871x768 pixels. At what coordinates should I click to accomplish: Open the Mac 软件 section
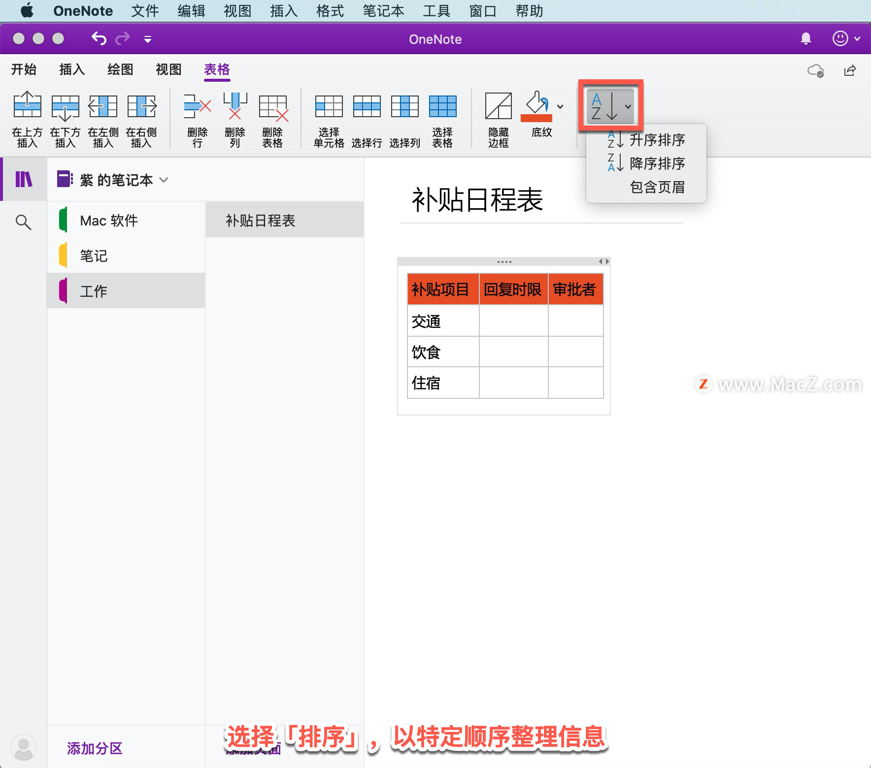pyautogui.click(x=126, y=220)
